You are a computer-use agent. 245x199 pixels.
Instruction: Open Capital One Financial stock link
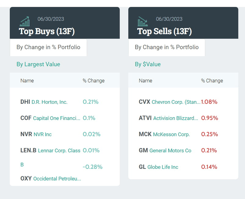pos(56,118)
